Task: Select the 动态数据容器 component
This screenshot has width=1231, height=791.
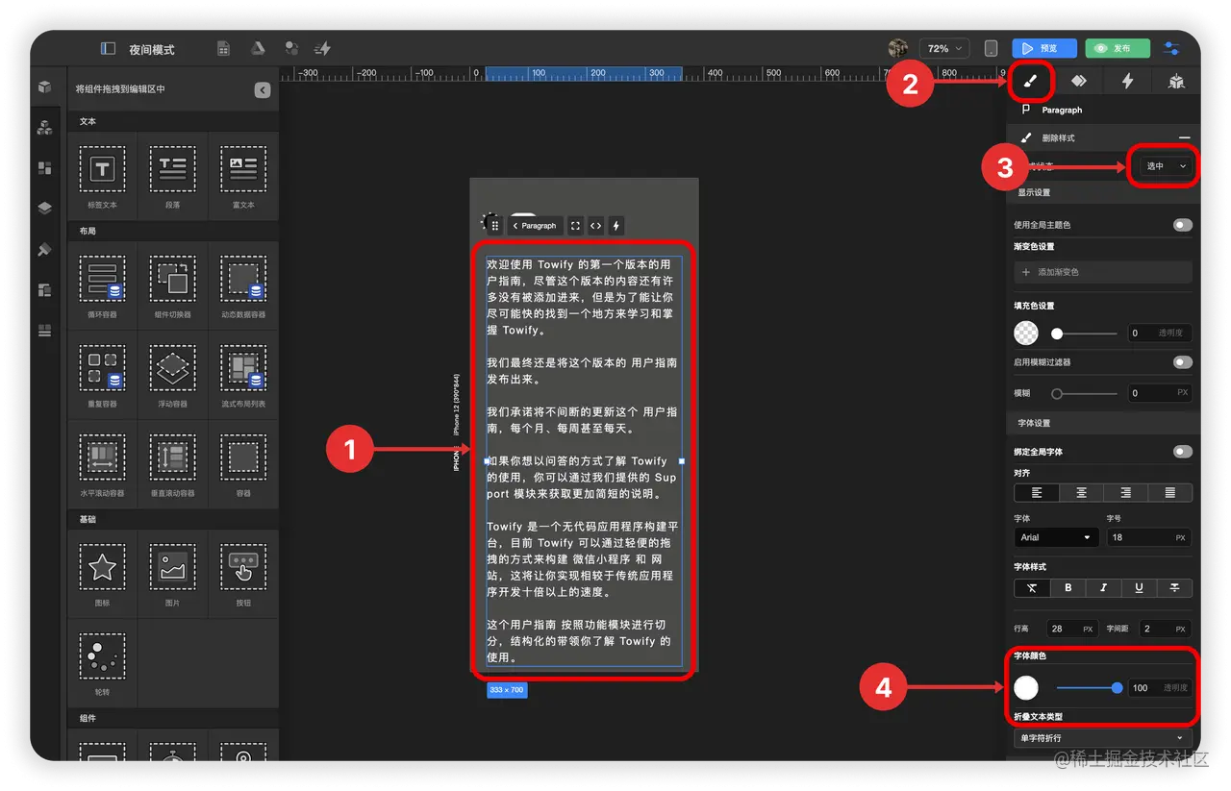Action: (x=243, y=285)
